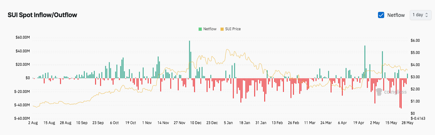Screen dimensions: 435x135
Task: Select the tallest green bar before 10 Dec
Action: pyautogui.click(x=189, y=59)
